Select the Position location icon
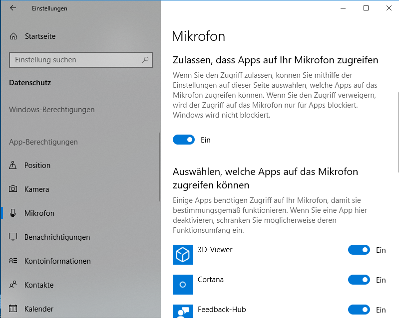Viewport: 399px width, 323px height. 12,165
